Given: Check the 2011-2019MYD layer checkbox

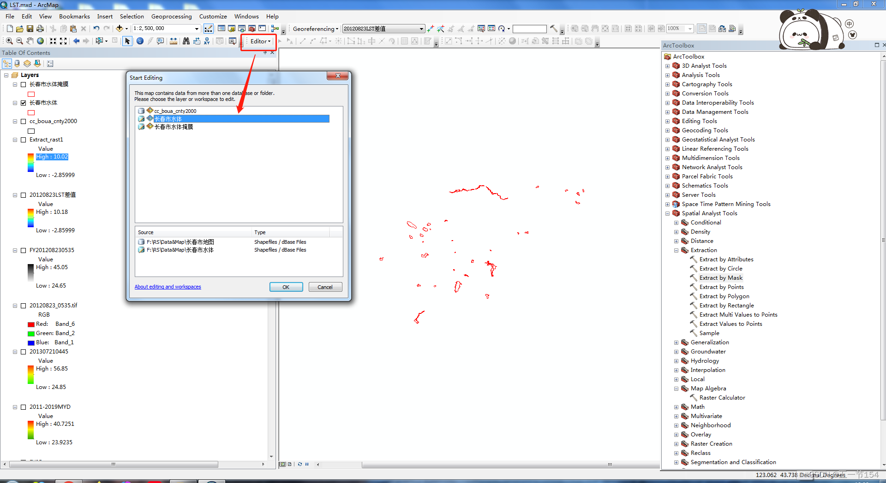Looking at the screenshot, I should point(24,407).
